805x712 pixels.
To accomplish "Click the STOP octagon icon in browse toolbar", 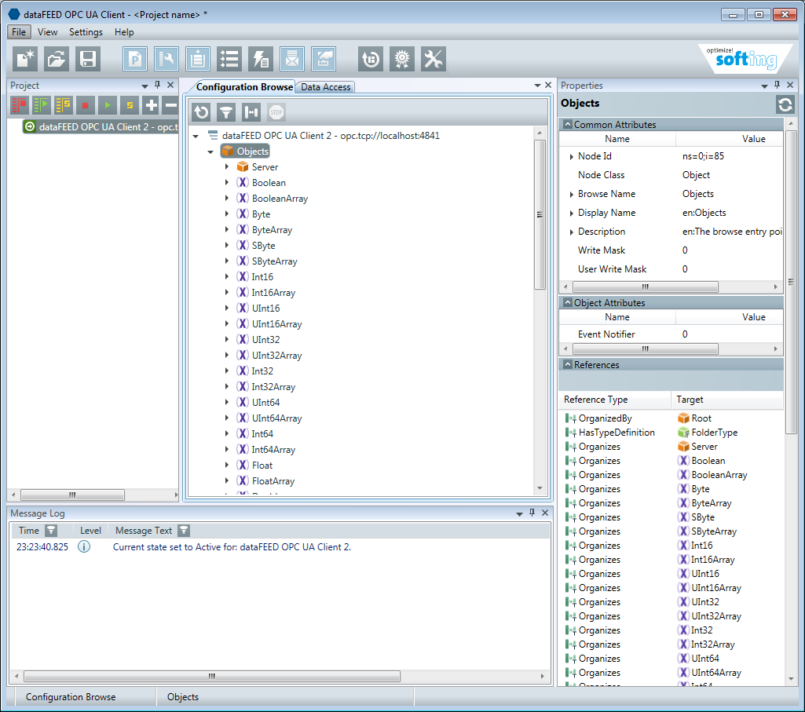I will tap(276, 112).
